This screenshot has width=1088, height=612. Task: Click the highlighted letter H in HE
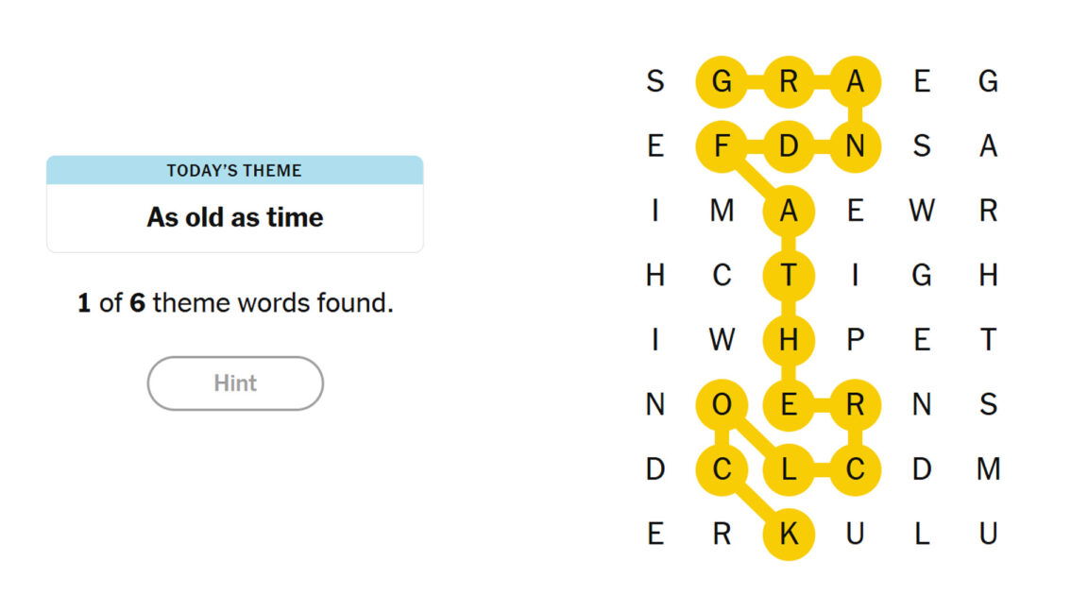(789, 341)
